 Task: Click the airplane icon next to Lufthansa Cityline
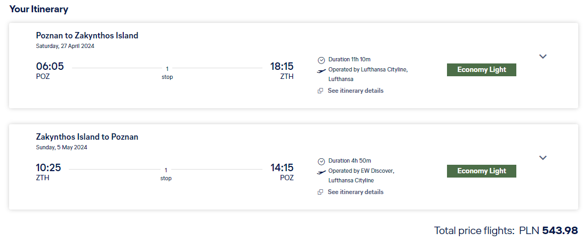pyautogui.click(x=321, y=70)
